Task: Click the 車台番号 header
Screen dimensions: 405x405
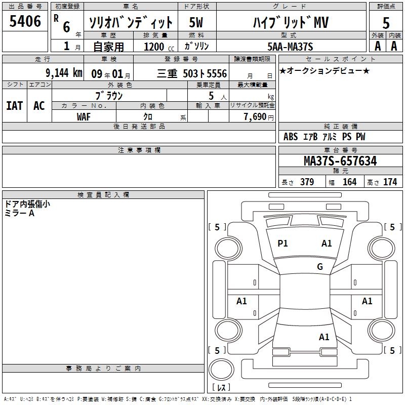Action: coord(340,150)
